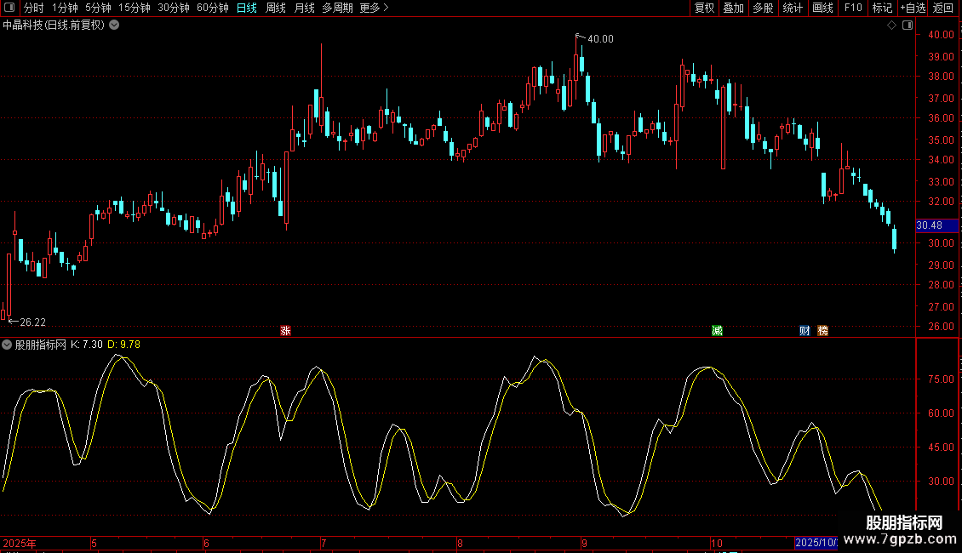This screenshot has height=553, width=962.
Task: Switch to 周线 weekly chart
Action: (x=276, y=8)
